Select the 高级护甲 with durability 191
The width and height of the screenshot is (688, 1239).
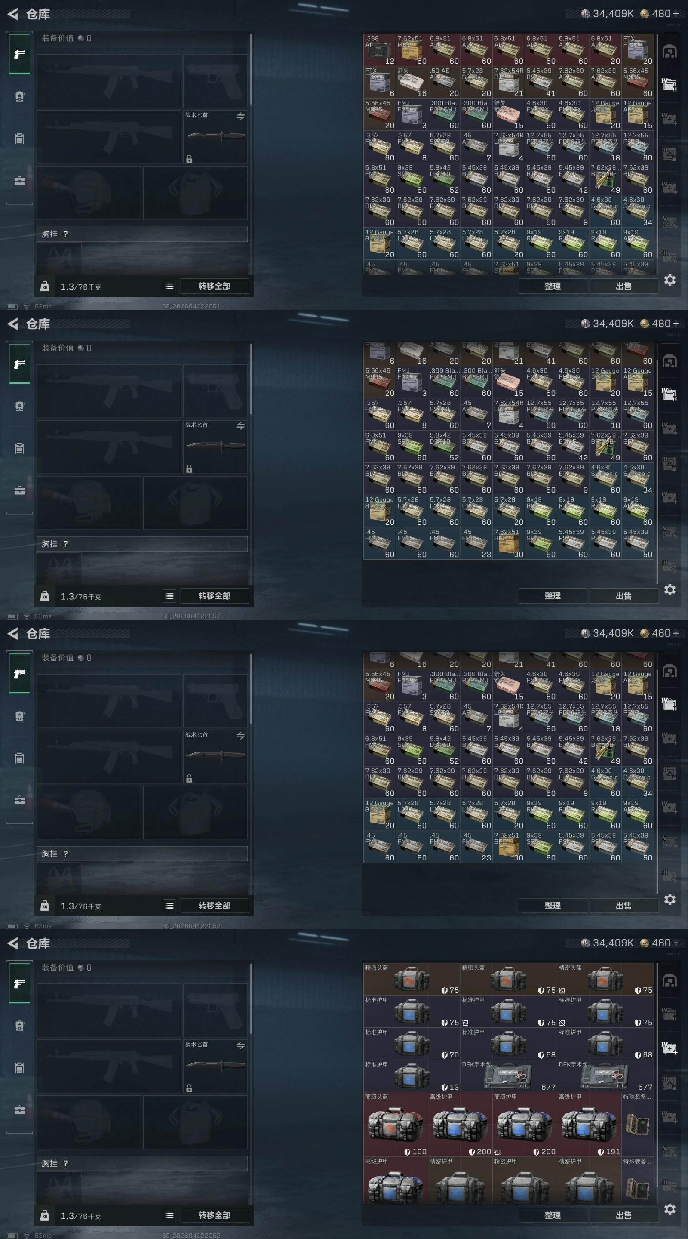(x=589, y=1125)
